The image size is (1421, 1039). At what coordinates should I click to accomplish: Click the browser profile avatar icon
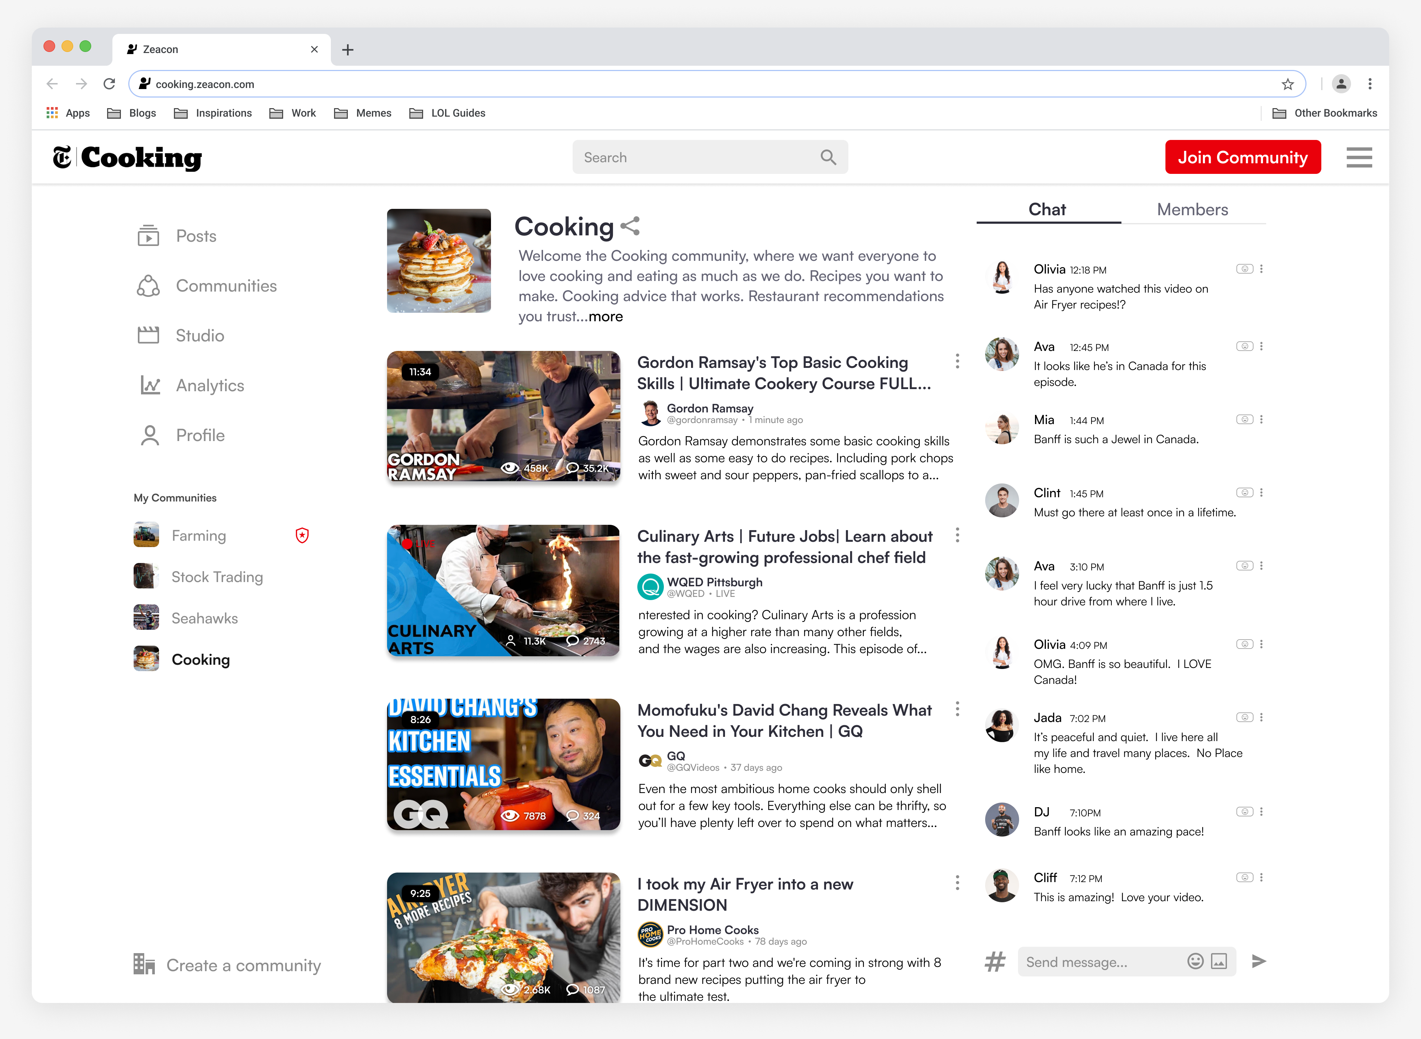tap(1340, 84)
